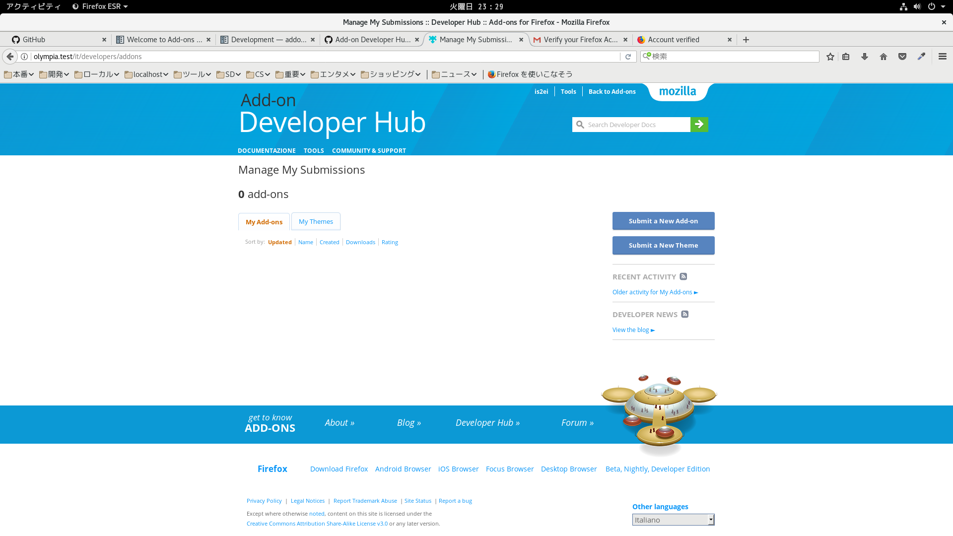
Task: Click the Submit a New Add-on button
Action: (x=663, y=221)
